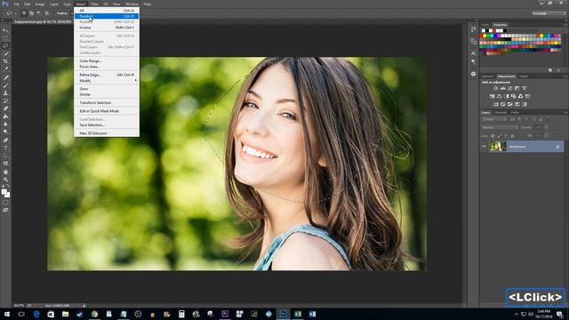Click the foreground color swatch
Image resolution: width=569 pixels, height=320 pixels.
pyautogui.click(x=4, y=192)
